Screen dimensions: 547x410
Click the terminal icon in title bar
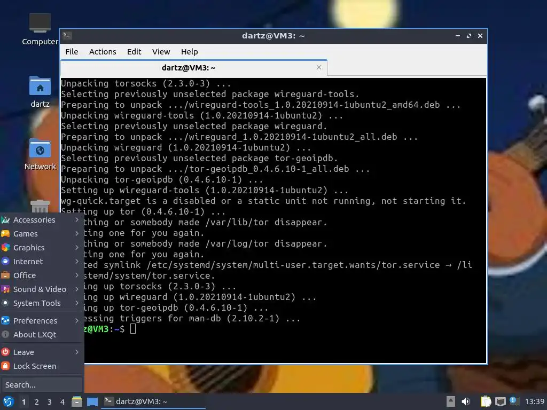point(67,36)
